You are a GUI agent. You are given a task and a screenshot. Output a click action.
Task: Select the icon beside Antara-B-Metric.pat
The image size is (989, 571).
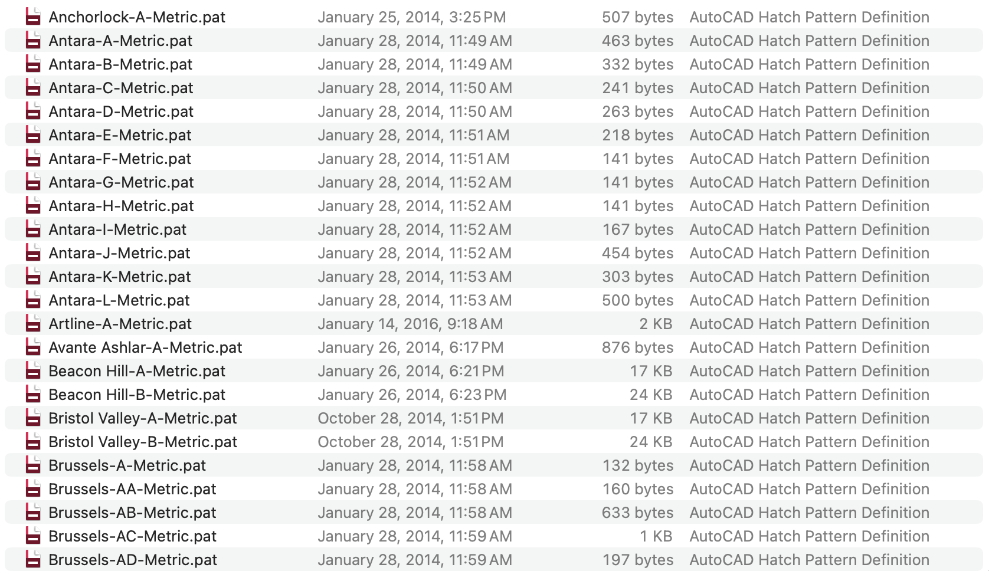pyautogui.click(x=34, y=64)
